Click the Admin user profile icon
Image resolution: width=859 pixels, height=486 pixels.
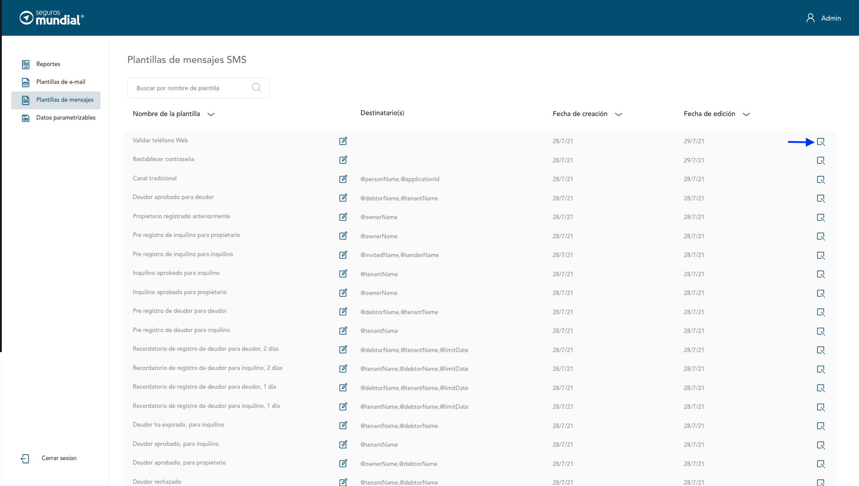[x=810, y=18]
